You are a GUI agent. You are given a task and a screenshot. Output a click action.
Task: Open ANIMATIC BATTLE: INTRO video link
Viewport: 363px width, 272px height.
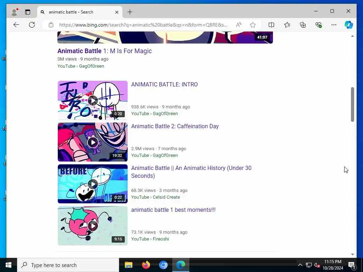[x=164, y=84]
